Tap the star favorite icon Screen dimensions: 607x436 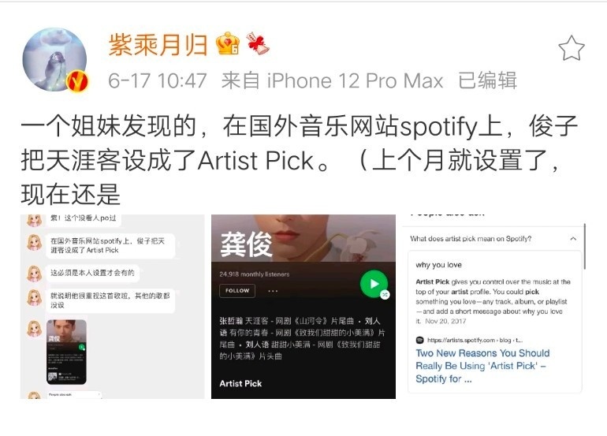coord(572,48)
